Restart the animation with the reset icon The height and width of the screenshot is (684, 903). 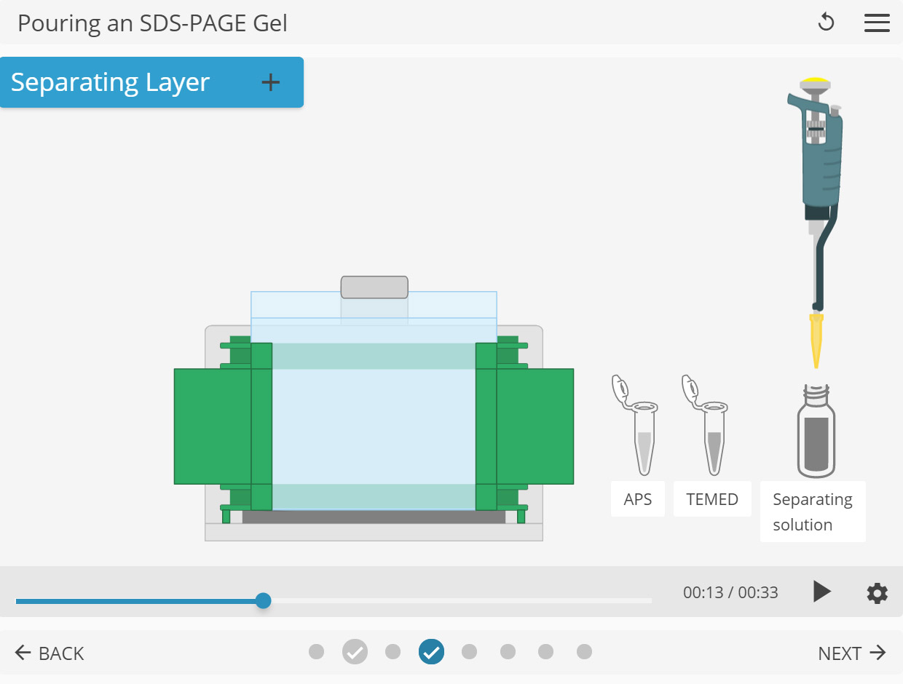pyautogui.click(x=826, y=23)
